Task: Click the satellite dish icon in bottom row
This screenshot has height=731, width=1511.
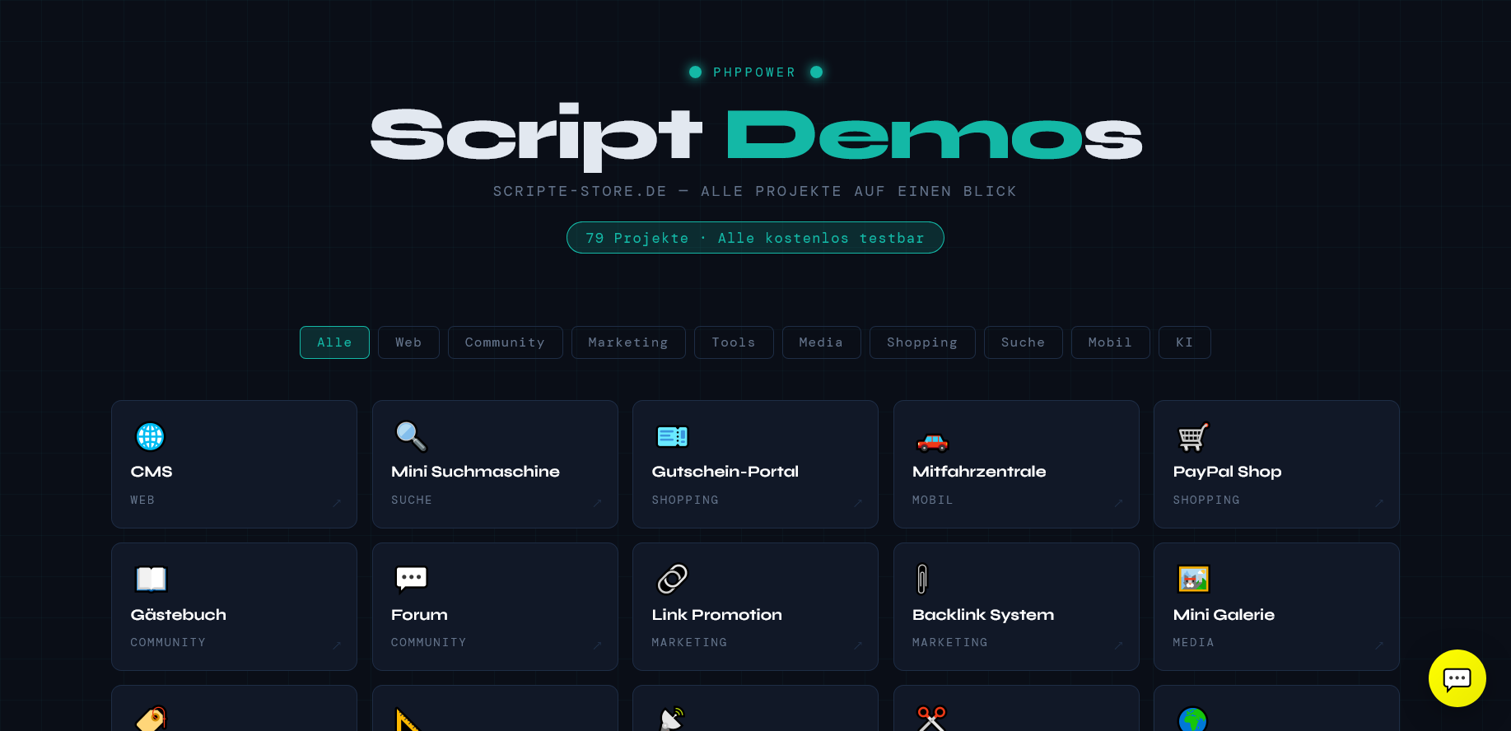Action: point(672,719)
